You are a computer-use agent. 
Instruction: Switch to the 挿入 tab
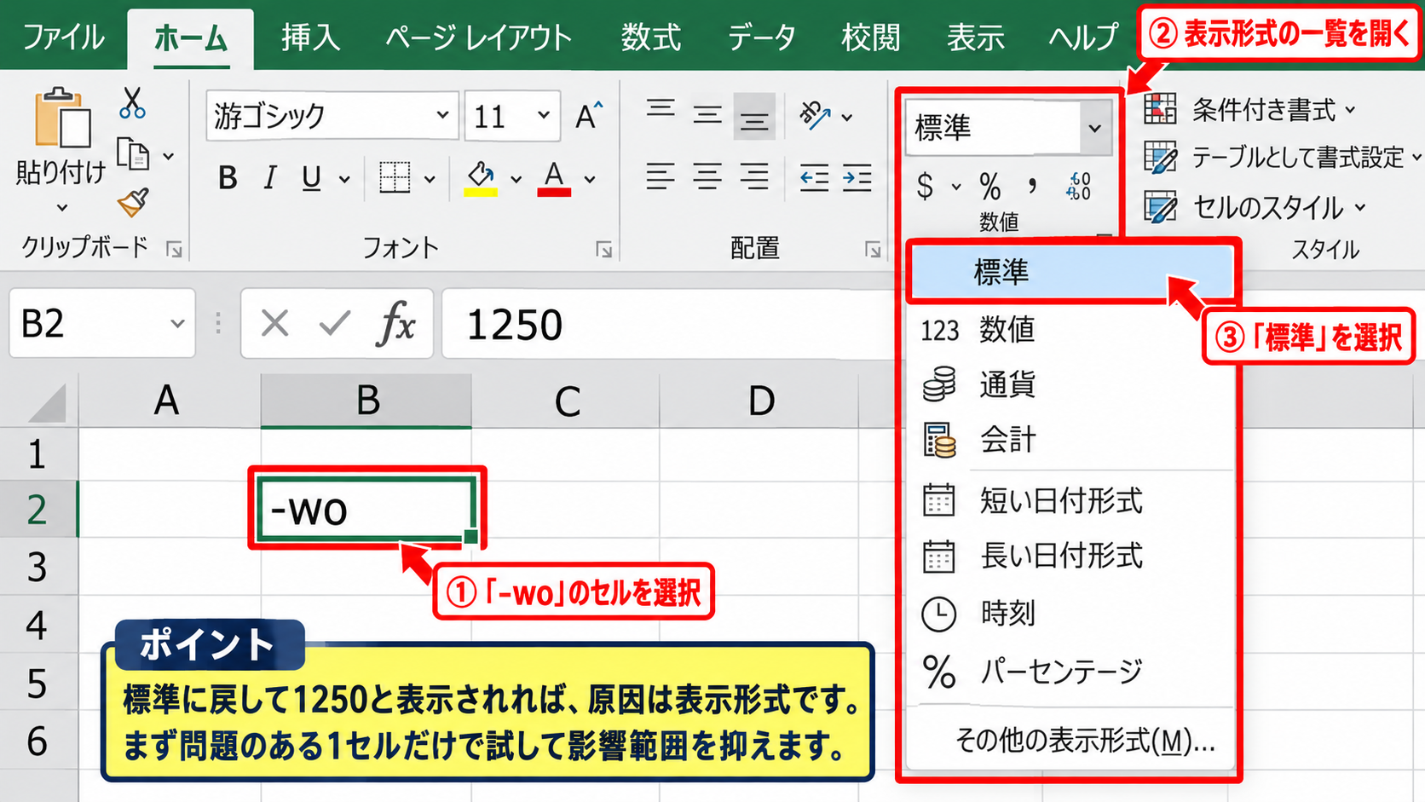[310, 38]
